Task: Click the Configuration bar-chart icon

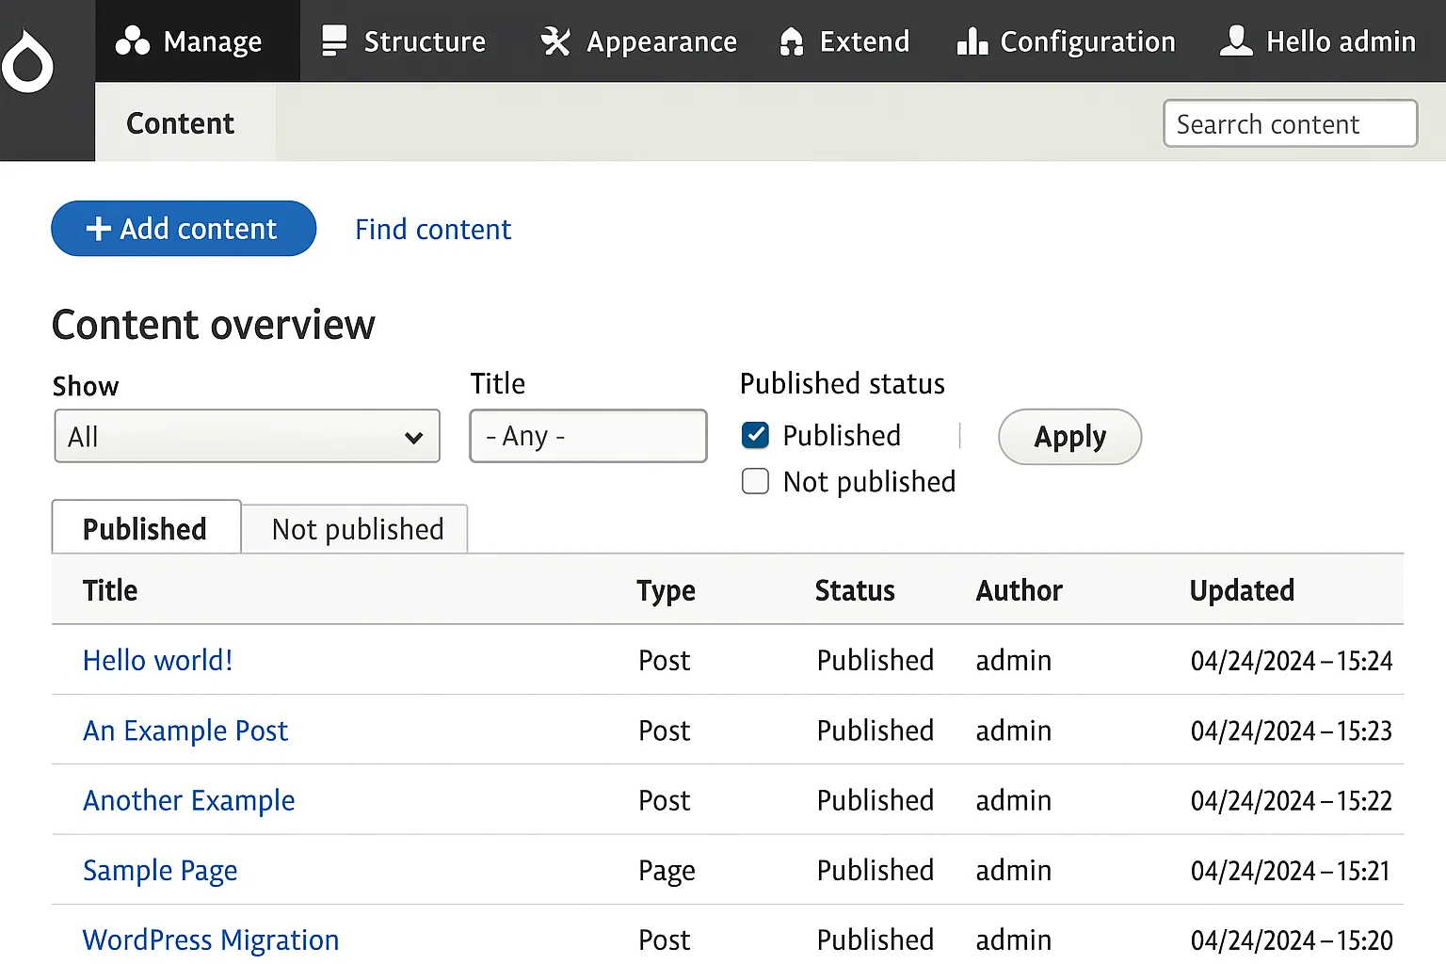Action: point(972,40)
